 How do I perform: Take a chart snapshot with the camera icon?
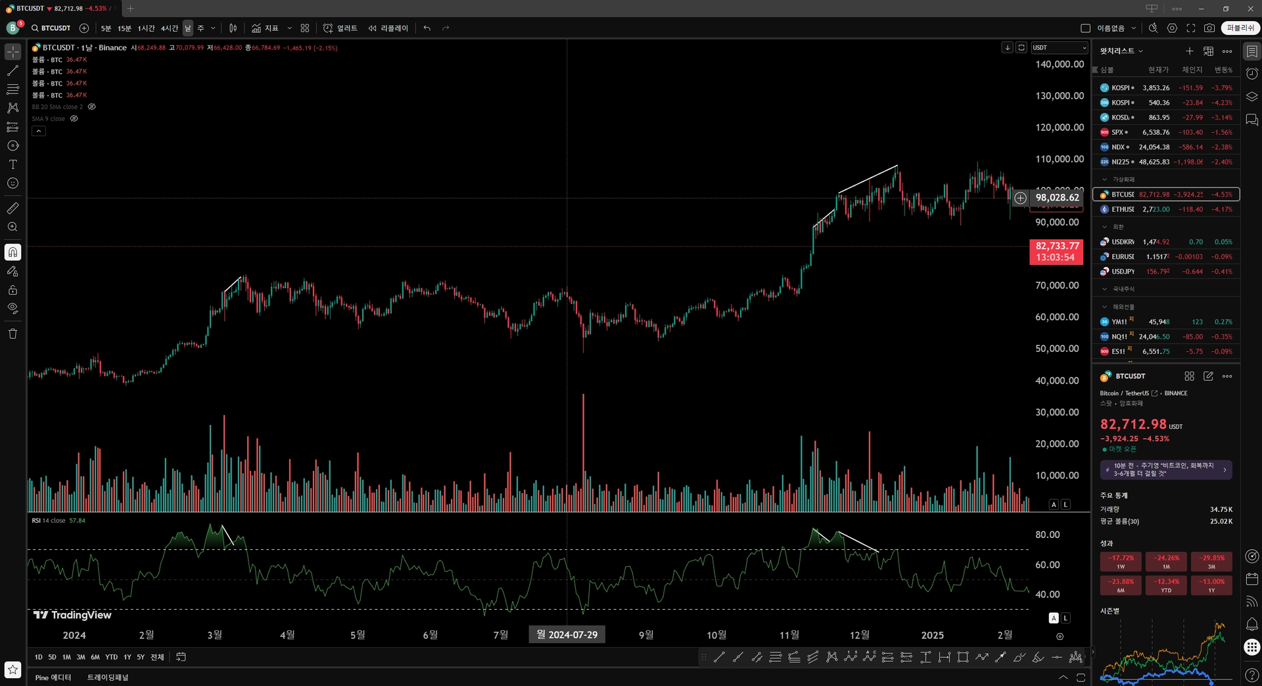(1209, 28)
